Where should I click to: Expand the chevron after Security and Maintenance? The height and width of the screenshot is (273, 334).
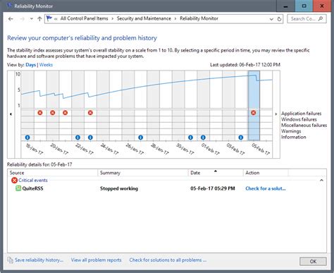pos(175,18)
